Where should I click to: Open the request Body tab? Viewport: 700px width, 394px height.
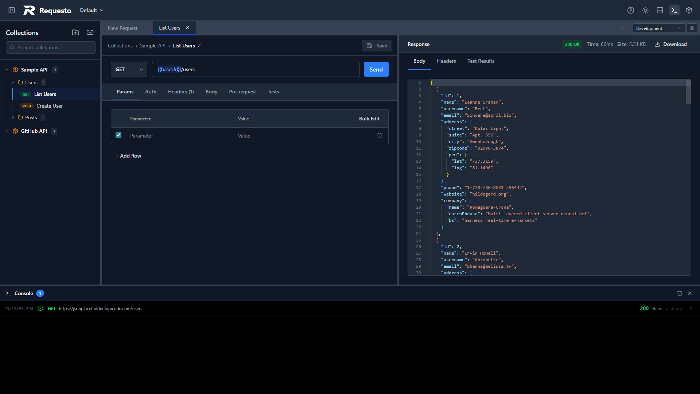coord(211,92)
